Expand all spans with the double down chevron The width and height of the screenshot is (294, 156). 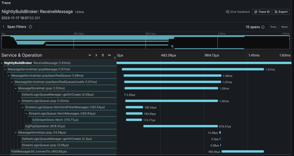click(103, 55)
